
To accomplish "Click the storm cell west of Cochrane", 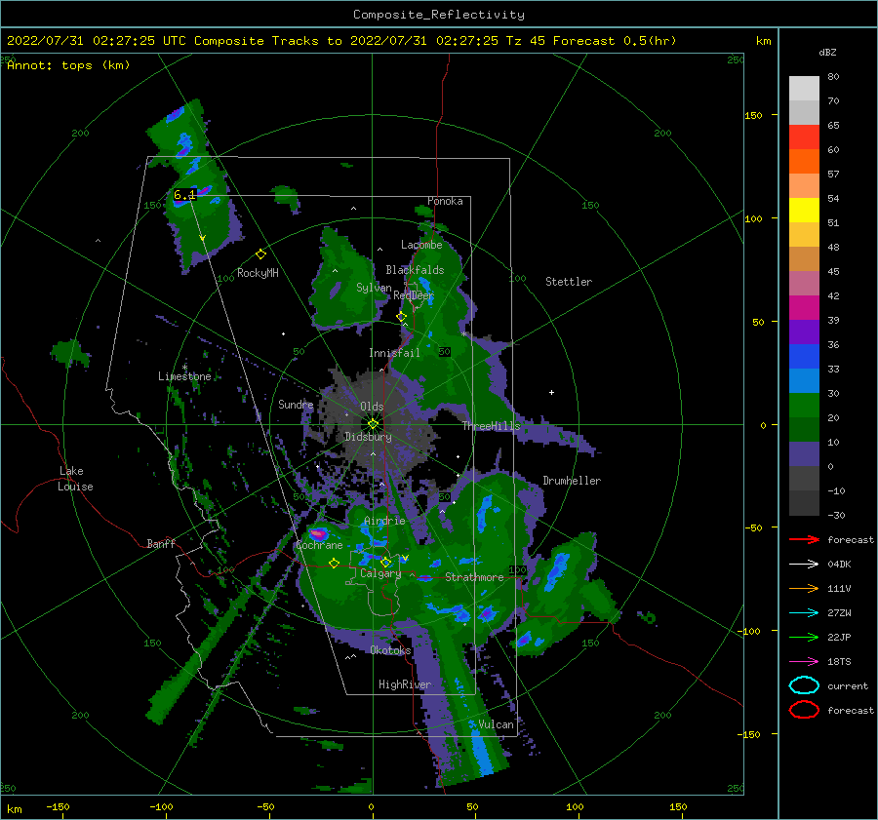I will (x=318, y=533).
